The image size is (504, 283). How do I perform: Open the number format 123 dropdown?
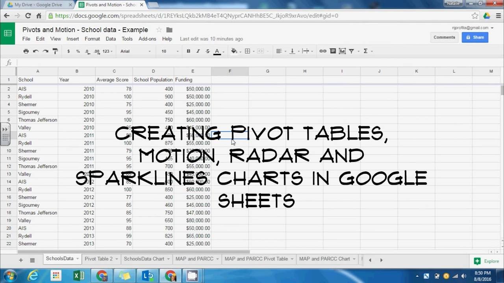[x=107, y=51]
